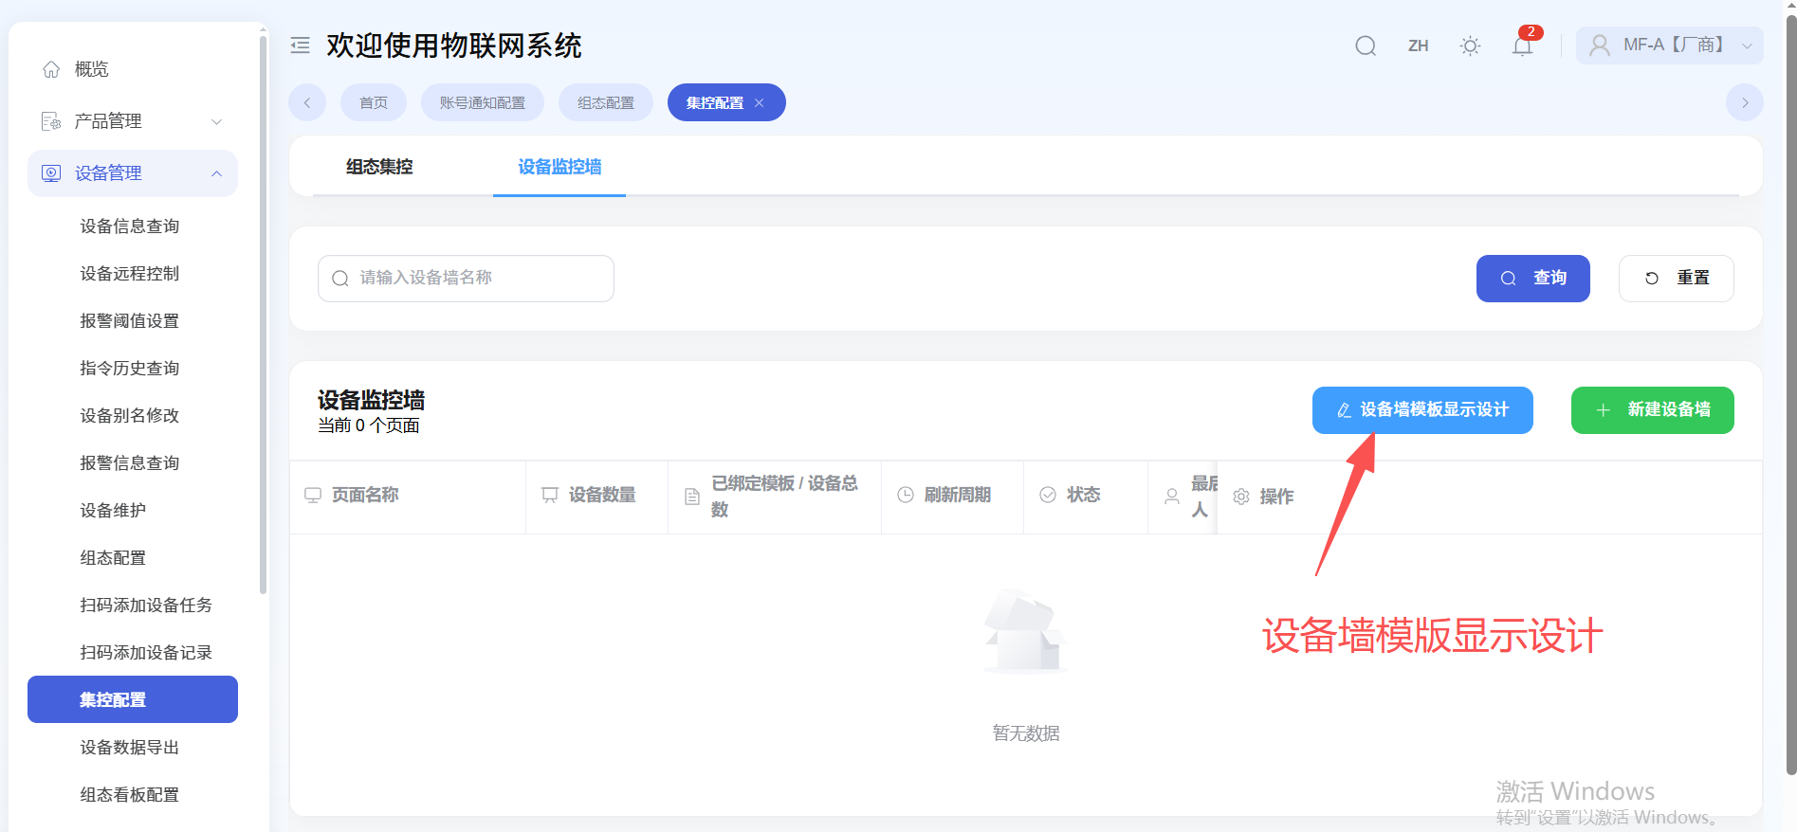Select 集控配置 in the sidebar

pyautogui.click(x=133, y=699)
